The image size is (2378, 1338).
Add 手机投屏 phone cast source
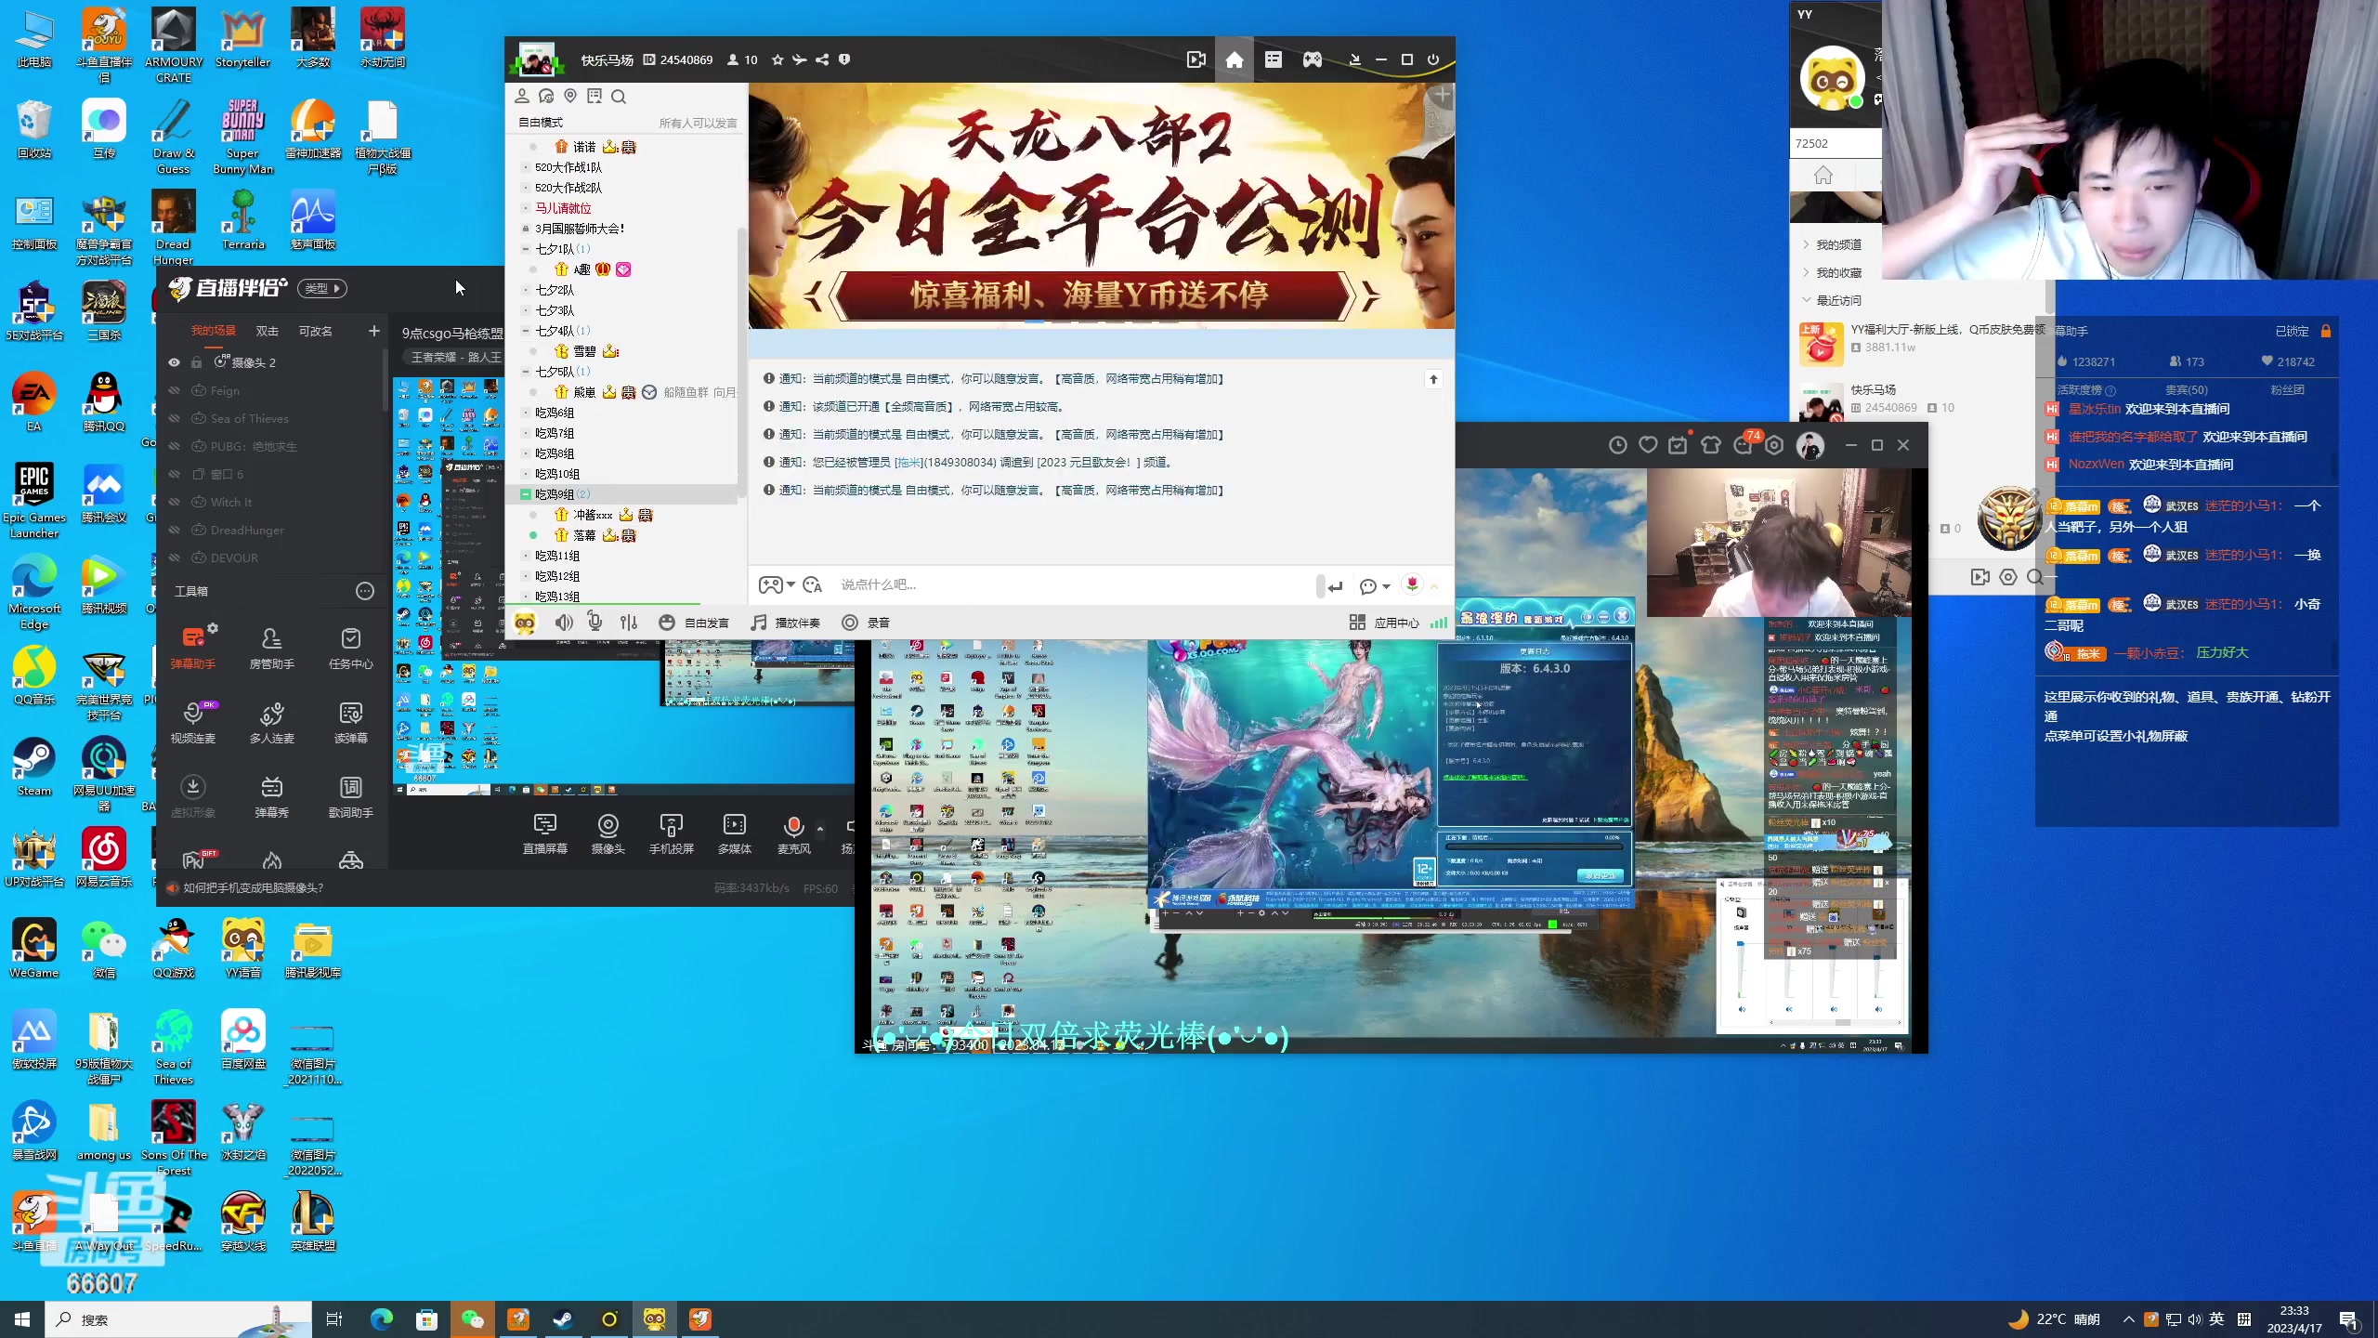click(671, 833)
